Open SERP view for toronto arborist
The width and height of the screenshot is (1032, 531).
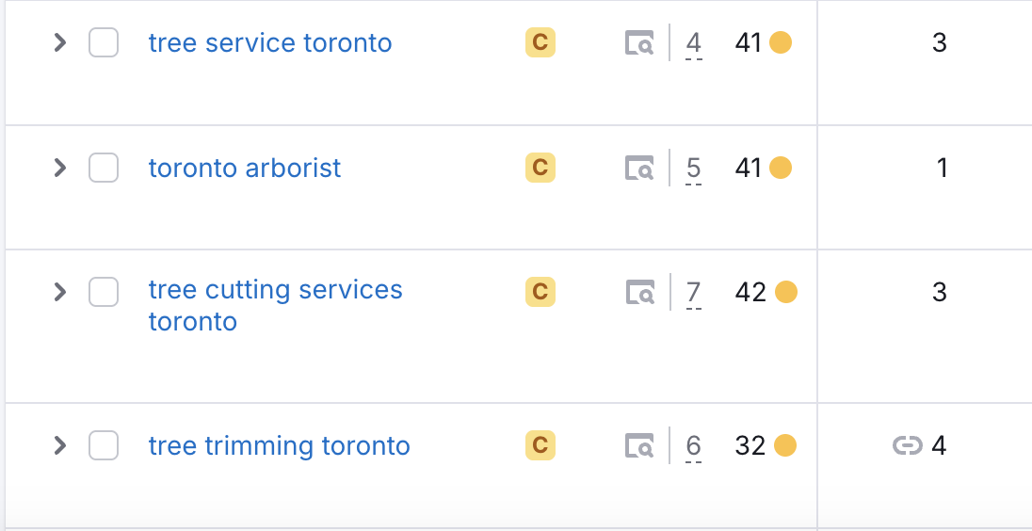pos(639,169)
